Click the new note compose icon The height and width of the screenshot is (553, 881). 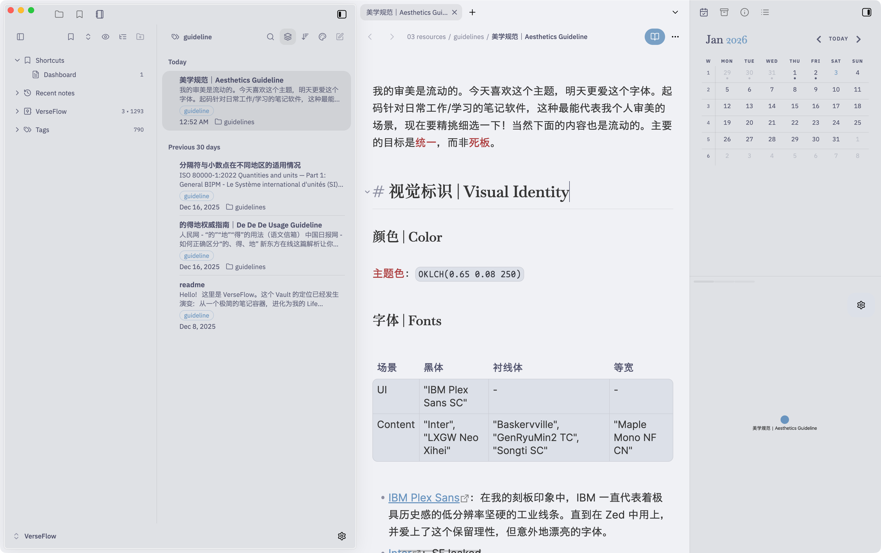tap(340, 36)
